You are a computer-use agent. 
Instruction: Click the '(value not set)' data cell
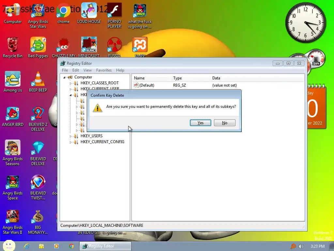tap(224, 85)
